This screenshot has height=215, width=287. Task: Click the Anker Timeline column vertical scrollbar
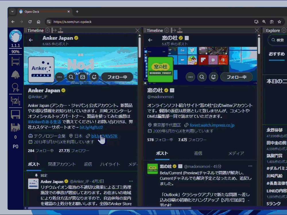[x=139, y=48]
